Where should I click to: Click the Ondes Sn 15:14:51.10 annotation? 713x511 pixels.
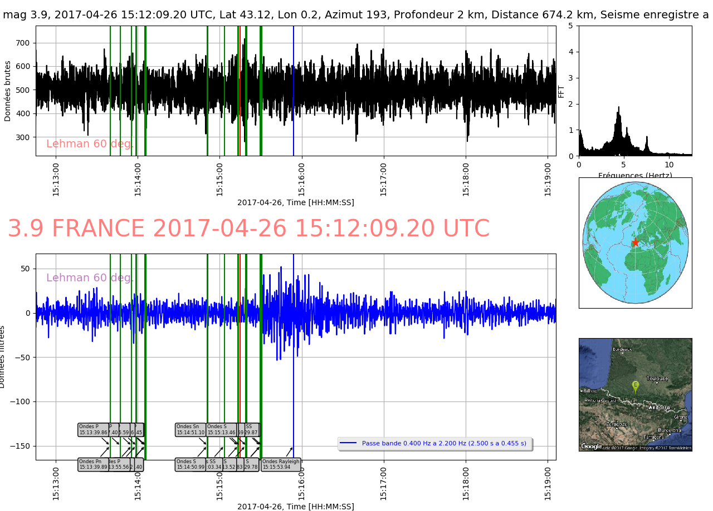191,430
